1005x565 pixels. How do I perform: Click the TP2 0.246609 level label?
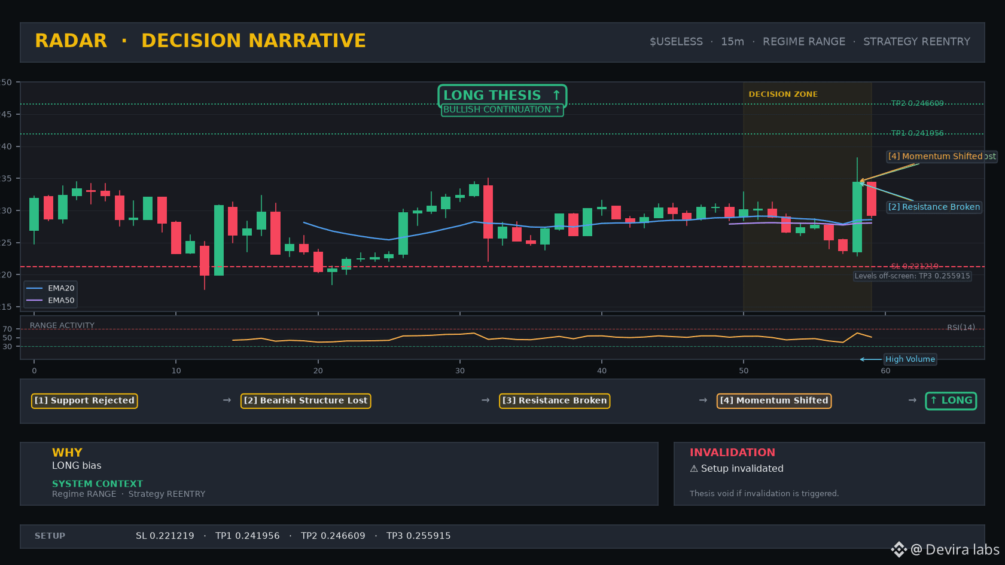pyautogui.click(x=917, y=103)
